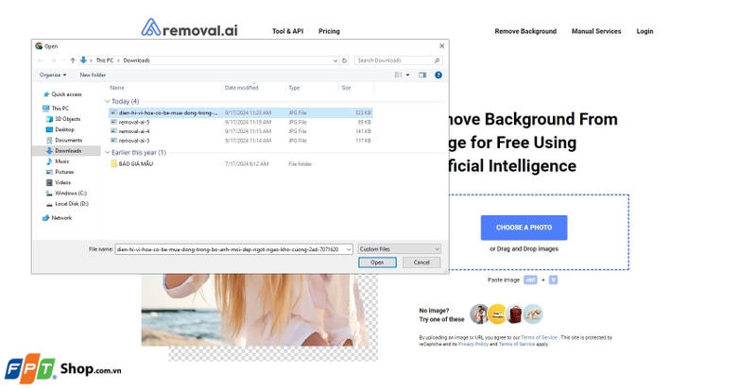Select file dien-hi-vi-hoa-co-be-mua-dong-trong

(x=241, y=112)
